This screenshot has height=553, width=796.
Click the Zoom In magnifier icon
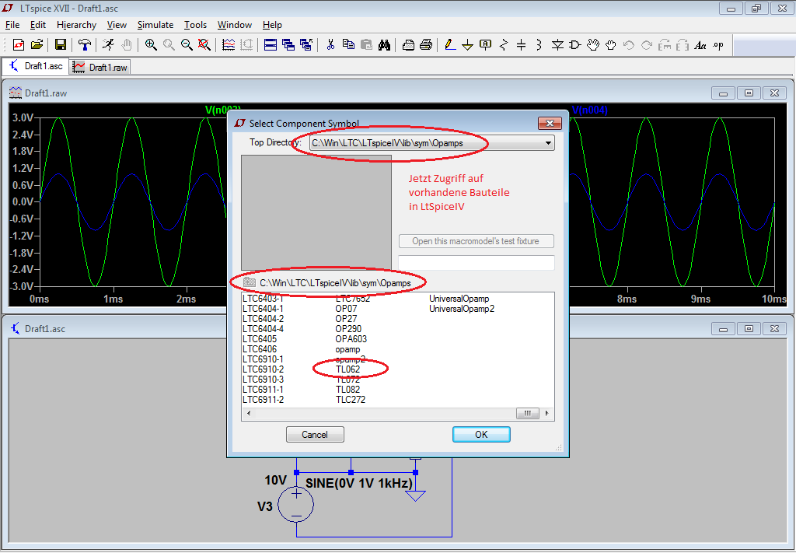[x=150, y=45]
